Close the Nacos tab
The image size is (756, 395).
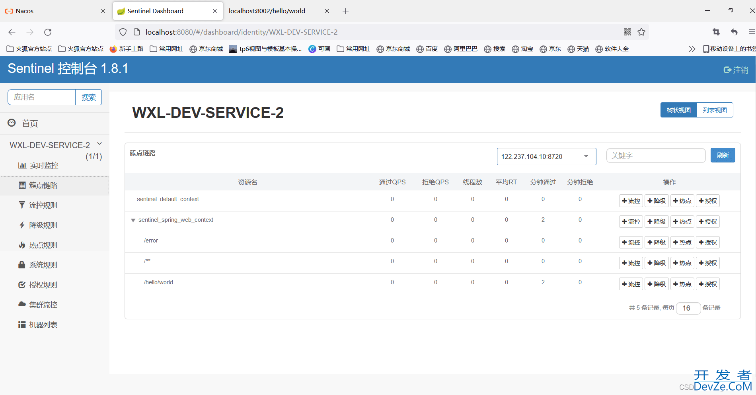click(103, 11)
